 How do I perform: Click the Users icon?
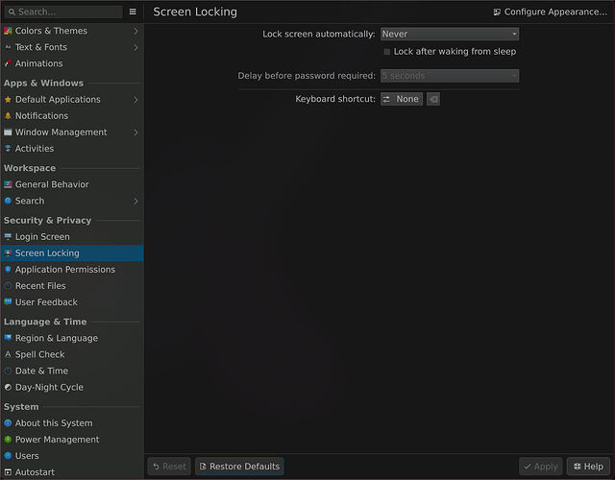[x=8, y=456]
